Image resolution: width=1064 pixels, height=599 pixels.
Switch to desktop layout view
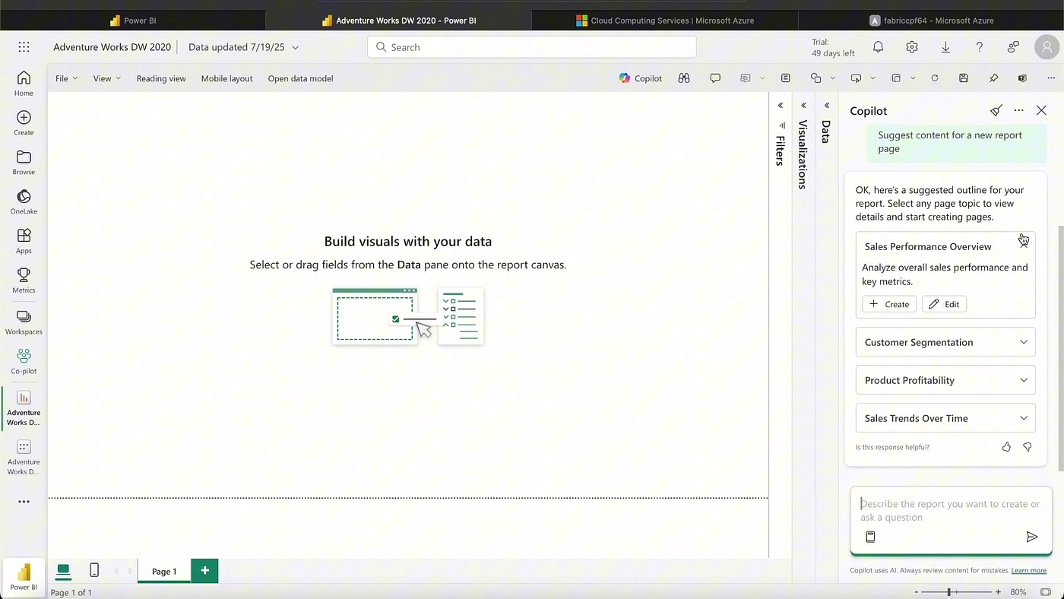tap(63, 570)
